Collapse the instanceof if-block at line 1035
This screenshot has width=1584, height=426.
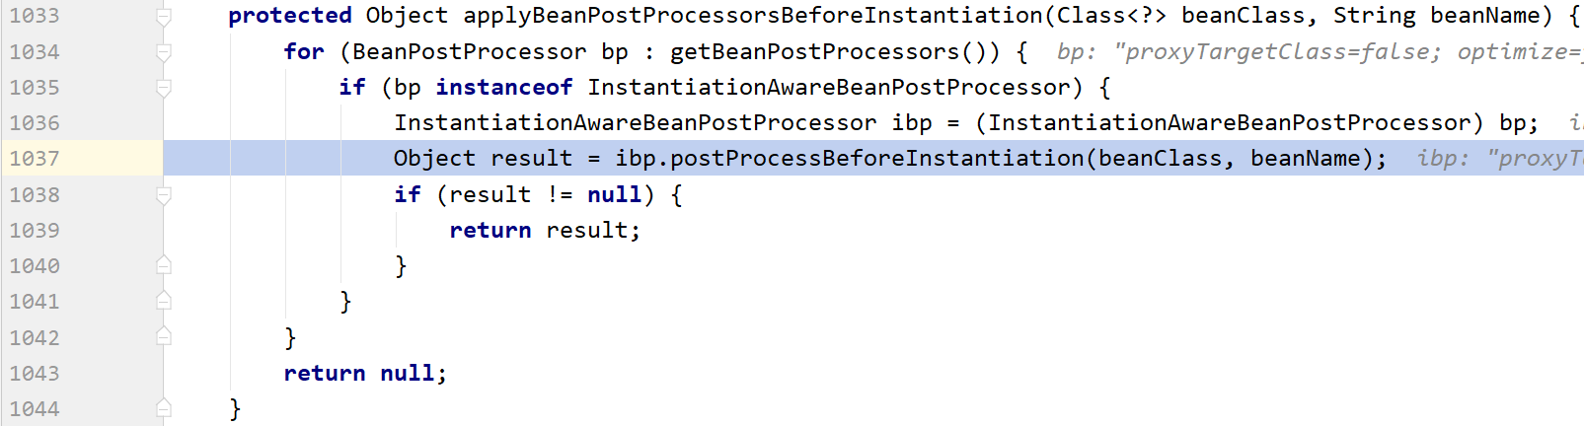tap(164, 87)
